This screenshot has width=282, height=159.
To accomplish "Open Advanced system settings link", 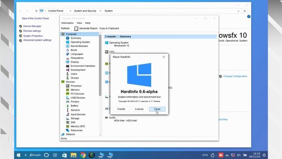I will [x=37, y=40].
